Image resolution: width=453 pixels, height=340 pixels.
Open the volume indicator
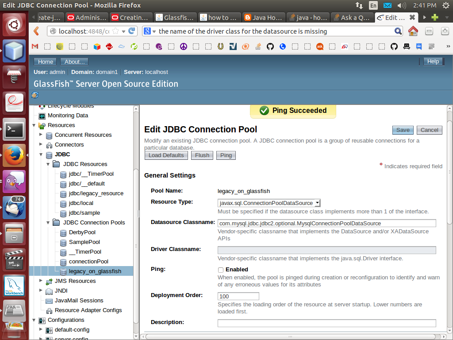402,5
